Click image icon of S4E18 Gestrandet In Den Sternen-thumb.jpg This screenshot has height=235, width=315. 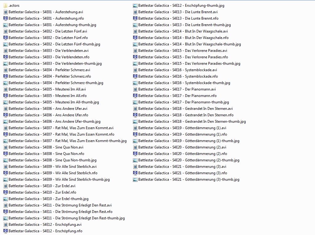(135, 121)
